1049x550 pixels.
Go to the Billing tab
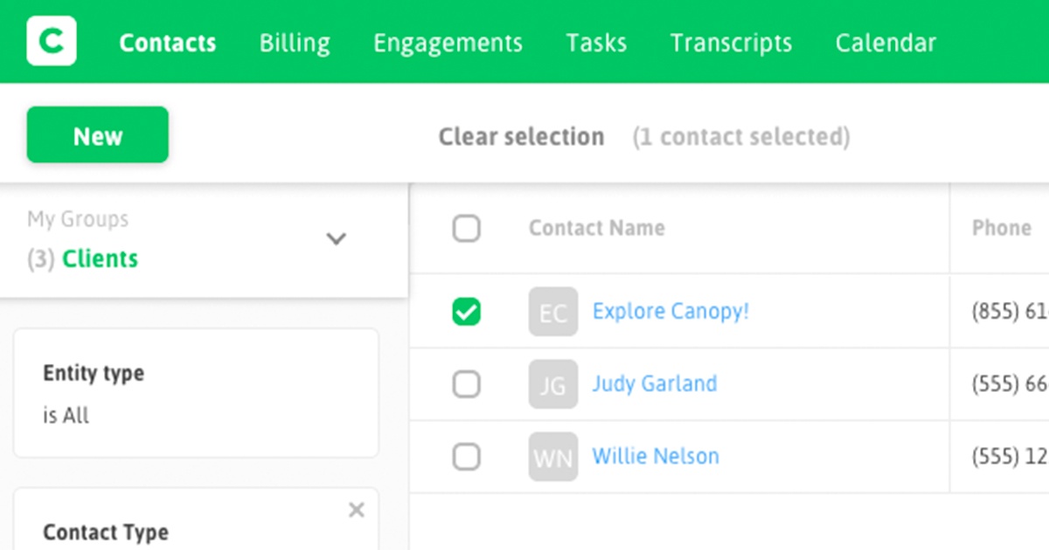pos(295,43)
